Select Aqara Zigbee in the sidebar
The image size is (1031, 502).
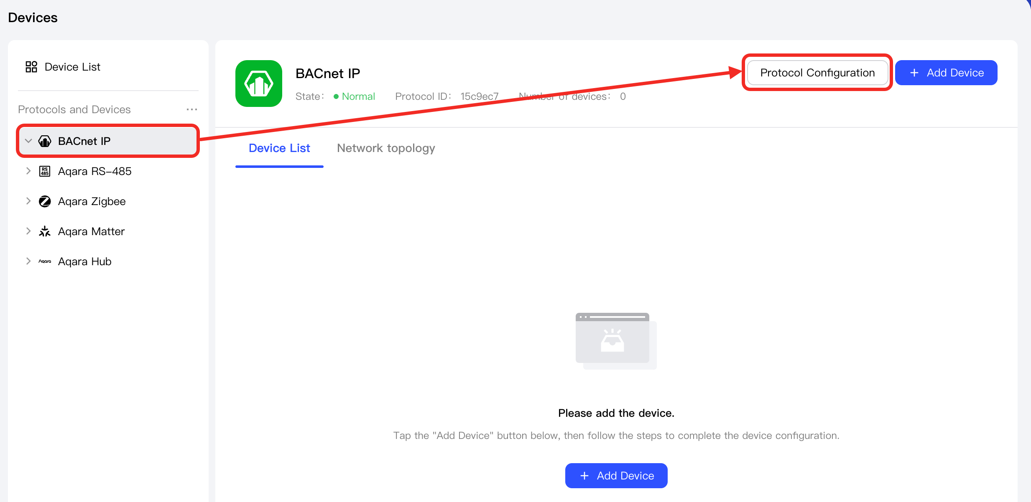[x=92, y=201]
